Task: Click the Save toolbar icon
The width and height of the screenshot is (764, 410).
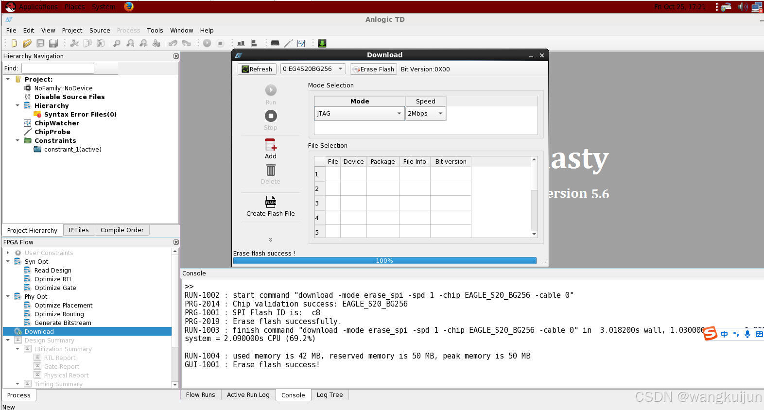Action: 40,43
